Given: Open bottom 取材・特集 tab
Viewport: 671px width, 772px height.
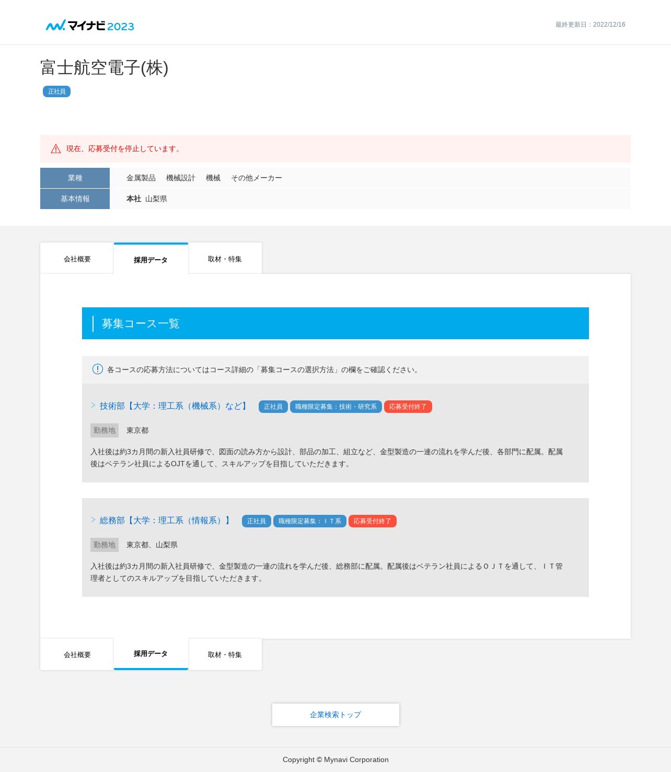Looking at the screenshot, I should [225, 654].
